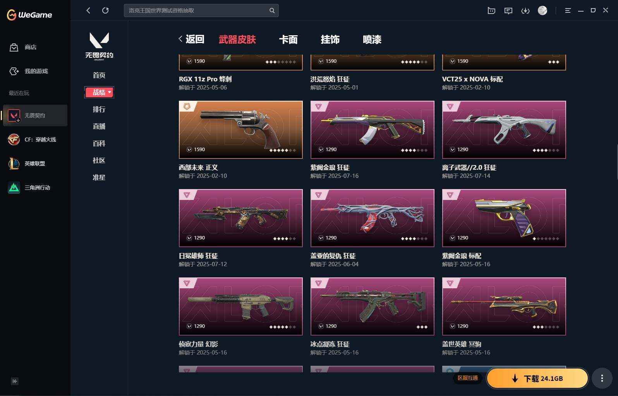Open the folder icon in top bar
This screenshot has width=618, height=396.
pyautogui.click(x=491, y=10)
